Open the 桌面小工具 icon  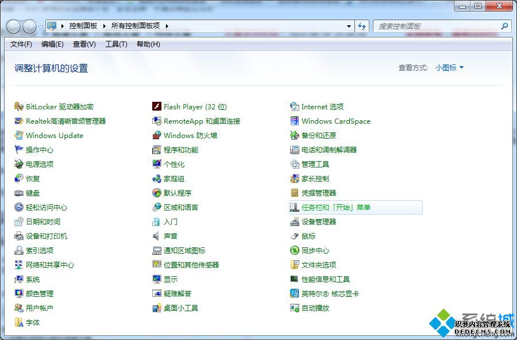157,308
